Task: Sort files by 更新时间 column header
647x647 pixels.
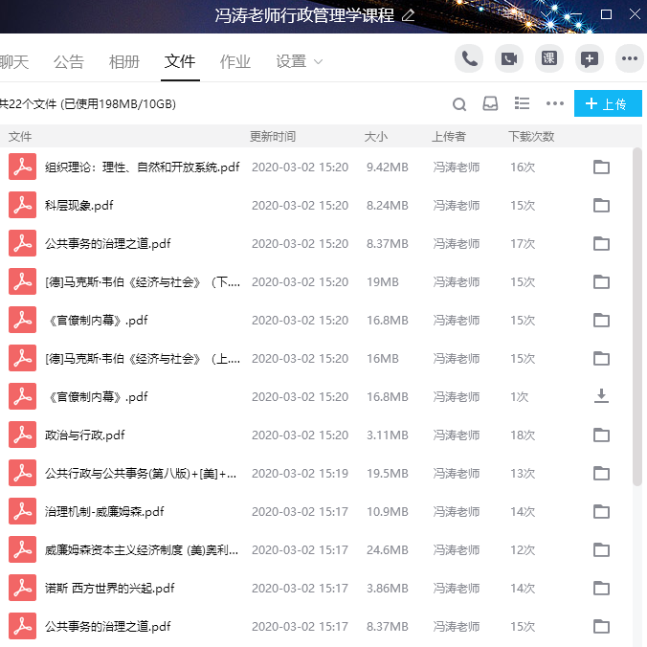Action: pyautogui.click(x=273, y=137)
